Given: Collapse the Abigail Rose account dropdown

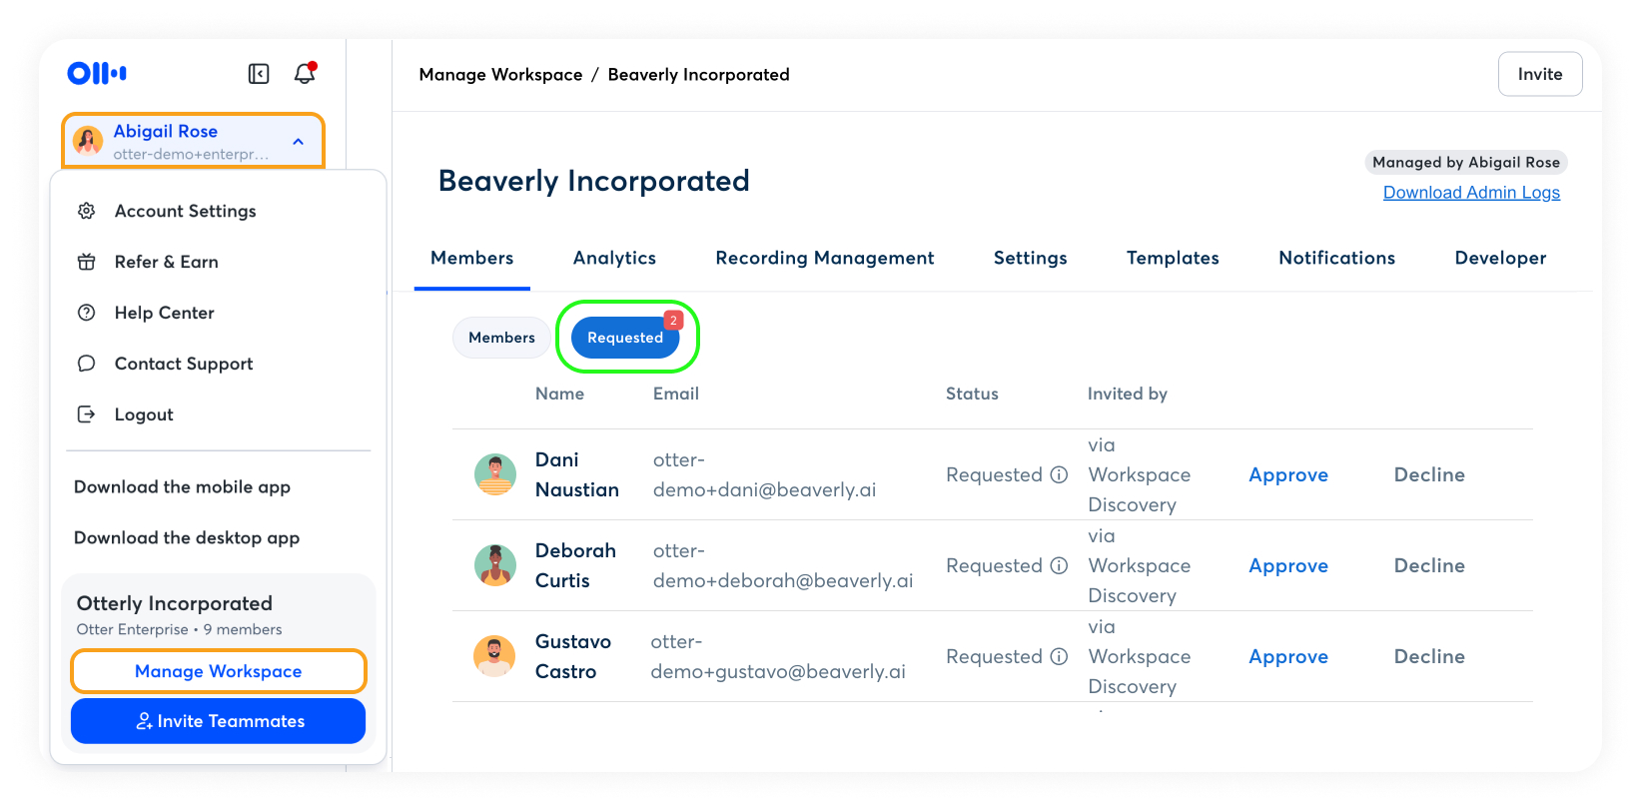Looking at the screenshot, I should pyautogui.click(x=298, y=142).
